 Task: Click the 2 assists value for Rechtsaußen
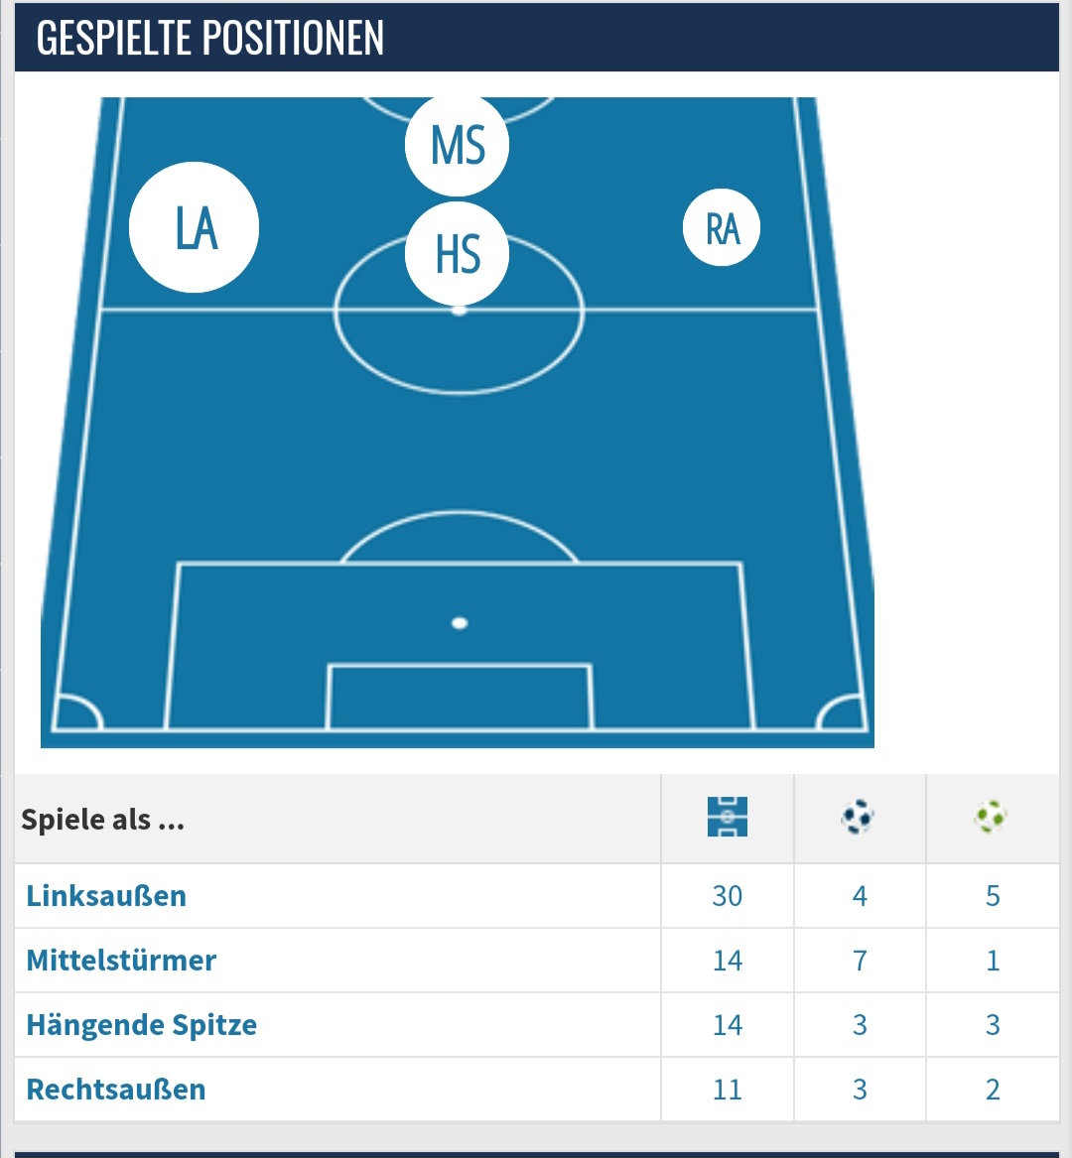993,1090
